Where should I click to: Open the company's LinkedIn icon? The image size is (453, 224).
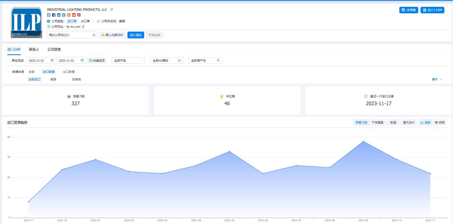coord(59,15)
